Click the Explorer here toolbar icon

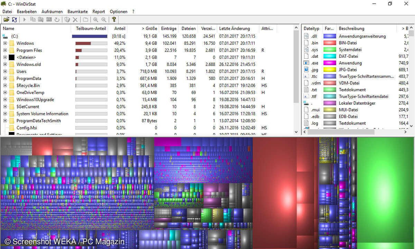pyautogui.click(x=41, y=20)
